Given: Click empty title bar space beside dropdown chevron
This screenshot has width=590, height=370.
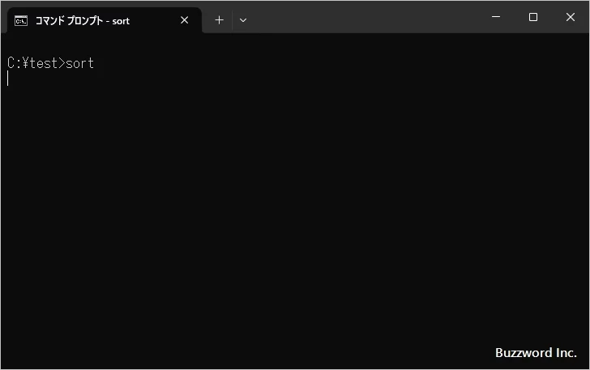Looking at the screenshot, I should pos(365,17).
